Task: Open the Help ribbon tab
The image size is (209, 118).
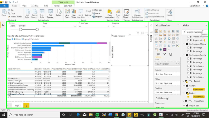Action: (x=46, y=6)
